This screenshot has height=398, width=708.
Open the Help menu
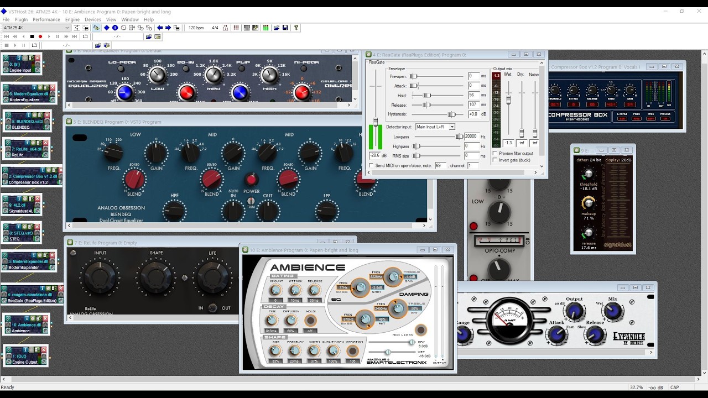pos(149,19)
